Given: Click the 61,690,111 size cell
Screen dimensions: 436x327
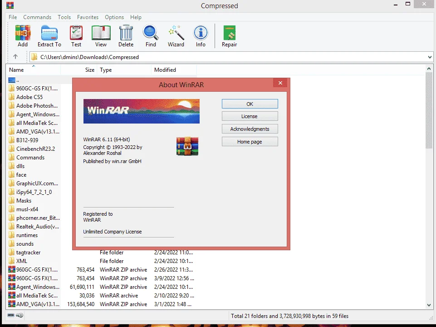Looking at the screenshot, I should point(82,287).
